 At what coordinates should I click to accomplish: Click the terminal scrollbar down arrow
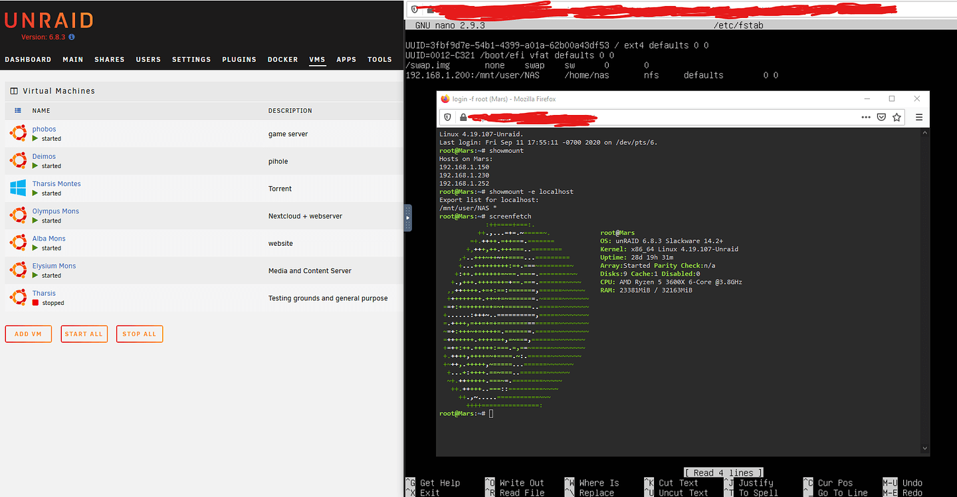[x=925, y=450]
